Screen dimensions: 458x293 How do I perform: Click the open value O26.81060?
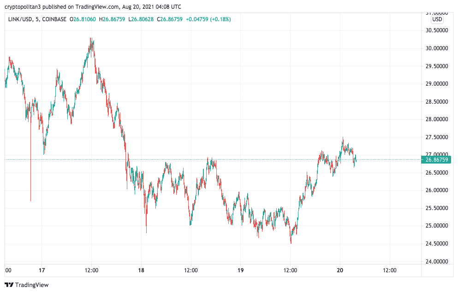[83, 19]
